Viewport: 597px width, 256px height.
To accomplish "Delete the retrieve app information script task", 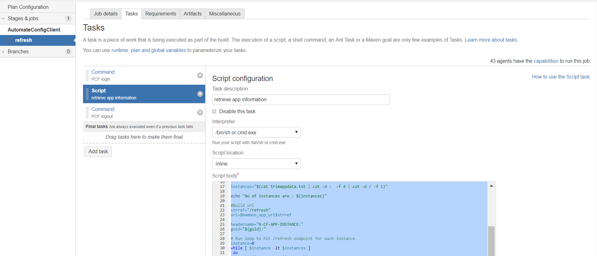I will pos(200,94).
